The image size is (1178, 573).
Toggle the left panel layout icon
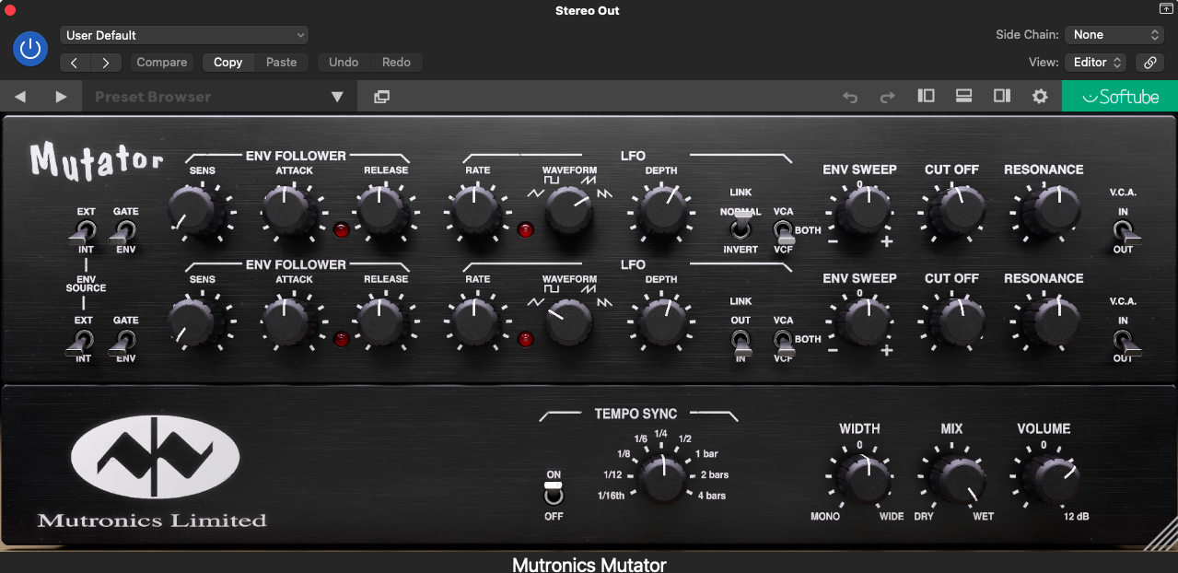coord(927,96)
